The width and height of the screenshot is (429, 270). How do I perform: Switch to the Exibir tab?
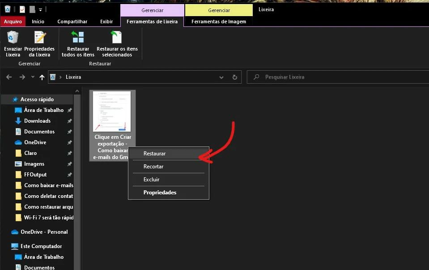click(x=106, y=21)
